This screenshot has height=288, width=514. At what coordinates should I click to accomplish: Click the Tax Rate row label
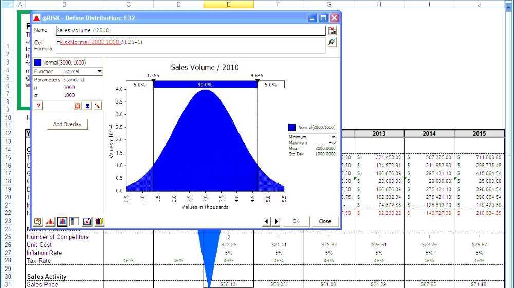pos(39,261)
